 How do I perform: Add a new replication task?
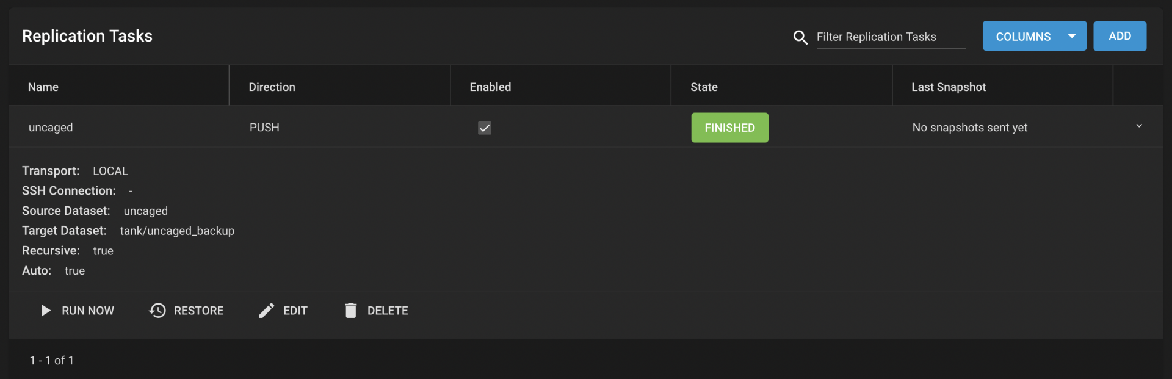click(x=1120, y=36)
